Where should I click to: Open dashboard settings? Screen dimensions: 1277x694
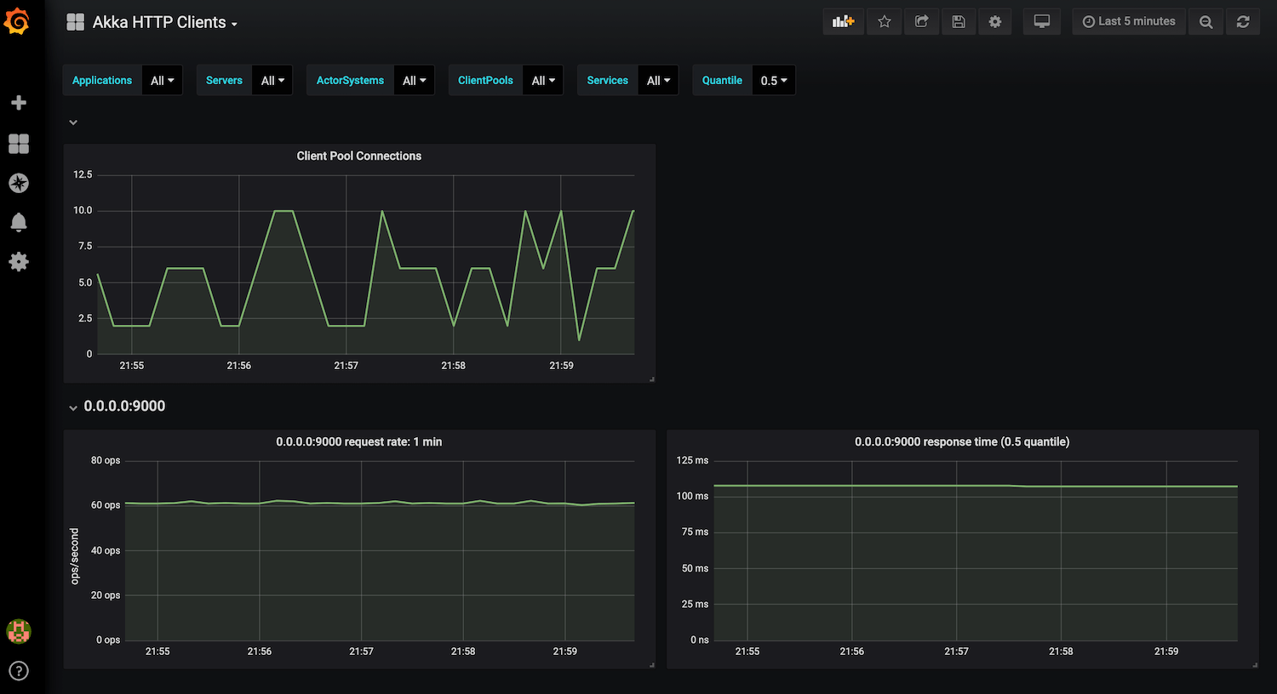[x=995, y=21]
